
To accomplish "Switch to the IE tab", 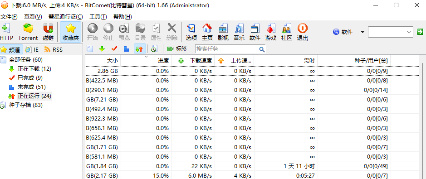I will (32, 50).
